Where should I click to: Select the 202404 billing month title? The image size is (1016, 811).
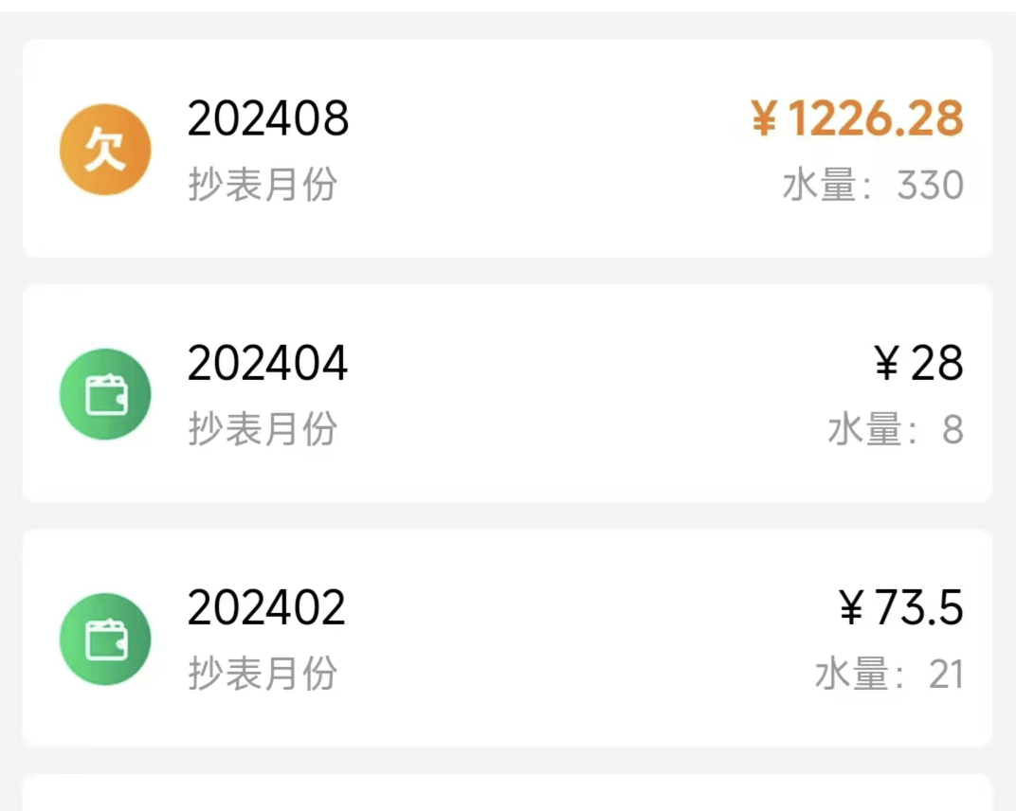tap(268, 364)
